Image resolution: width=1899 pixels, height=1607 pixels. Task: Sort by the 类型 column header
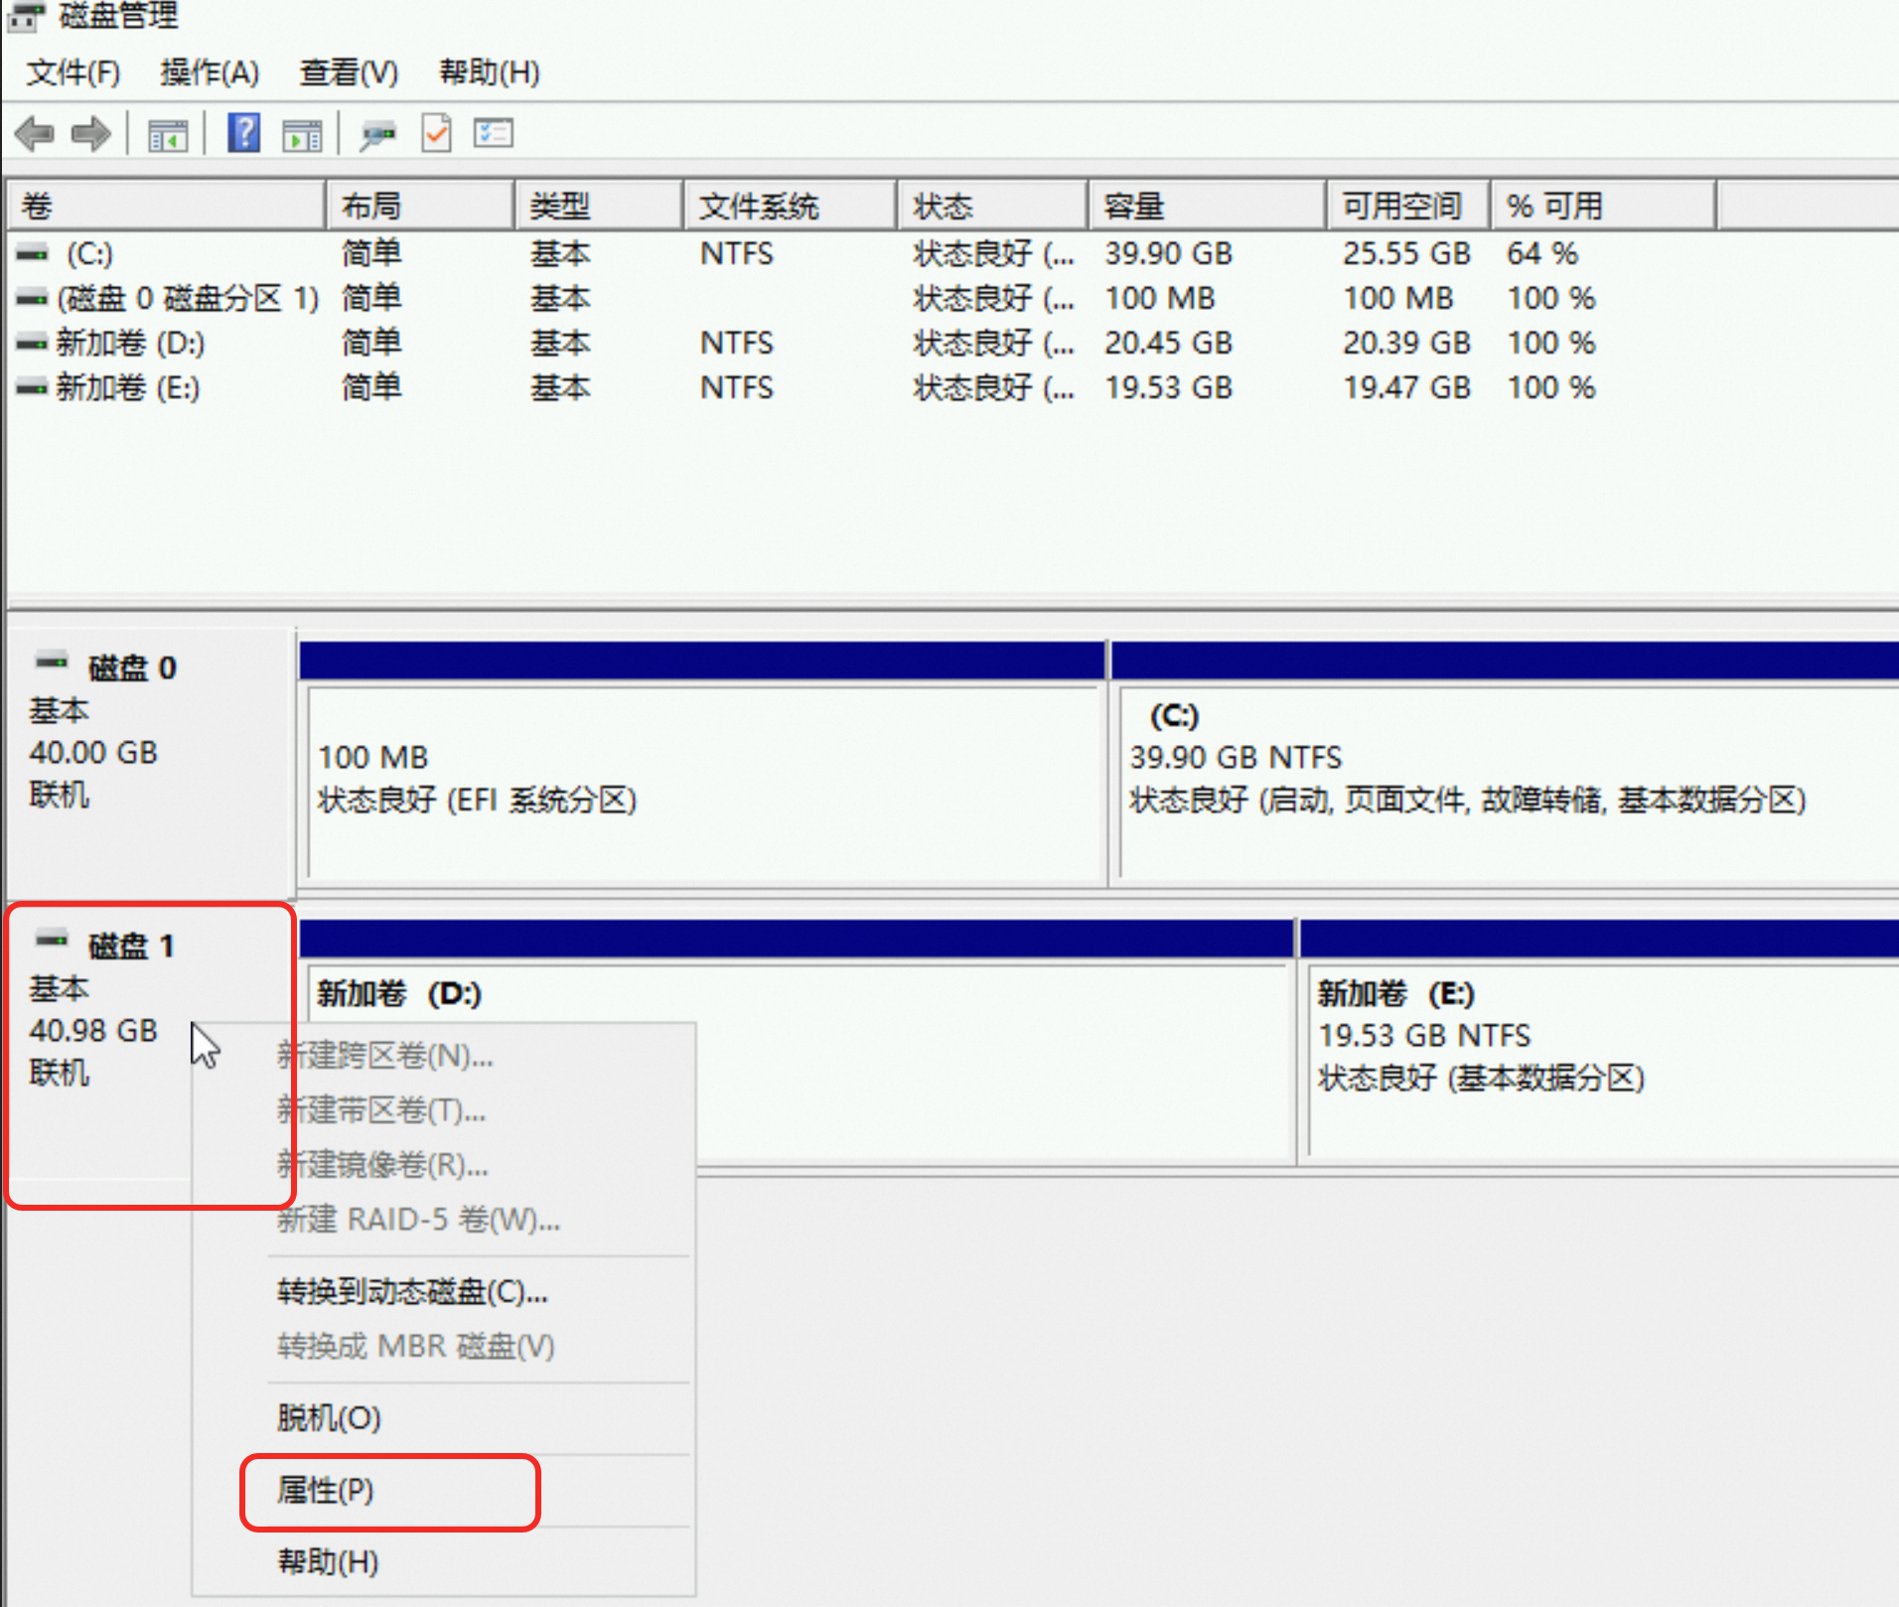click(x=599, y=206)
